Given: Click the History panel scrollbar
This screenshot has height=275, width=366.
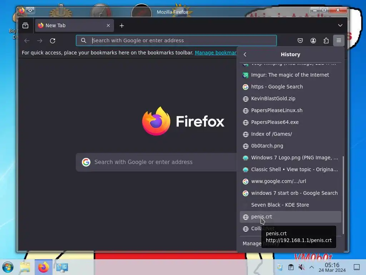Looking at the screenshot, I should point(343,195).
